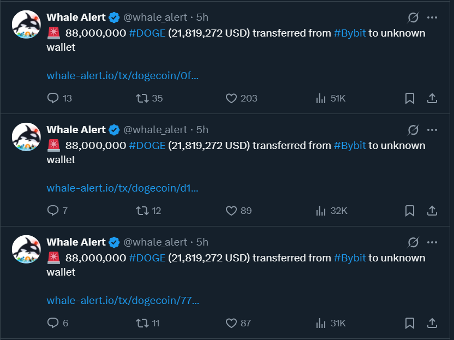
Task: Like the tweet with 203 likes
Action: [x=231, y=98]
